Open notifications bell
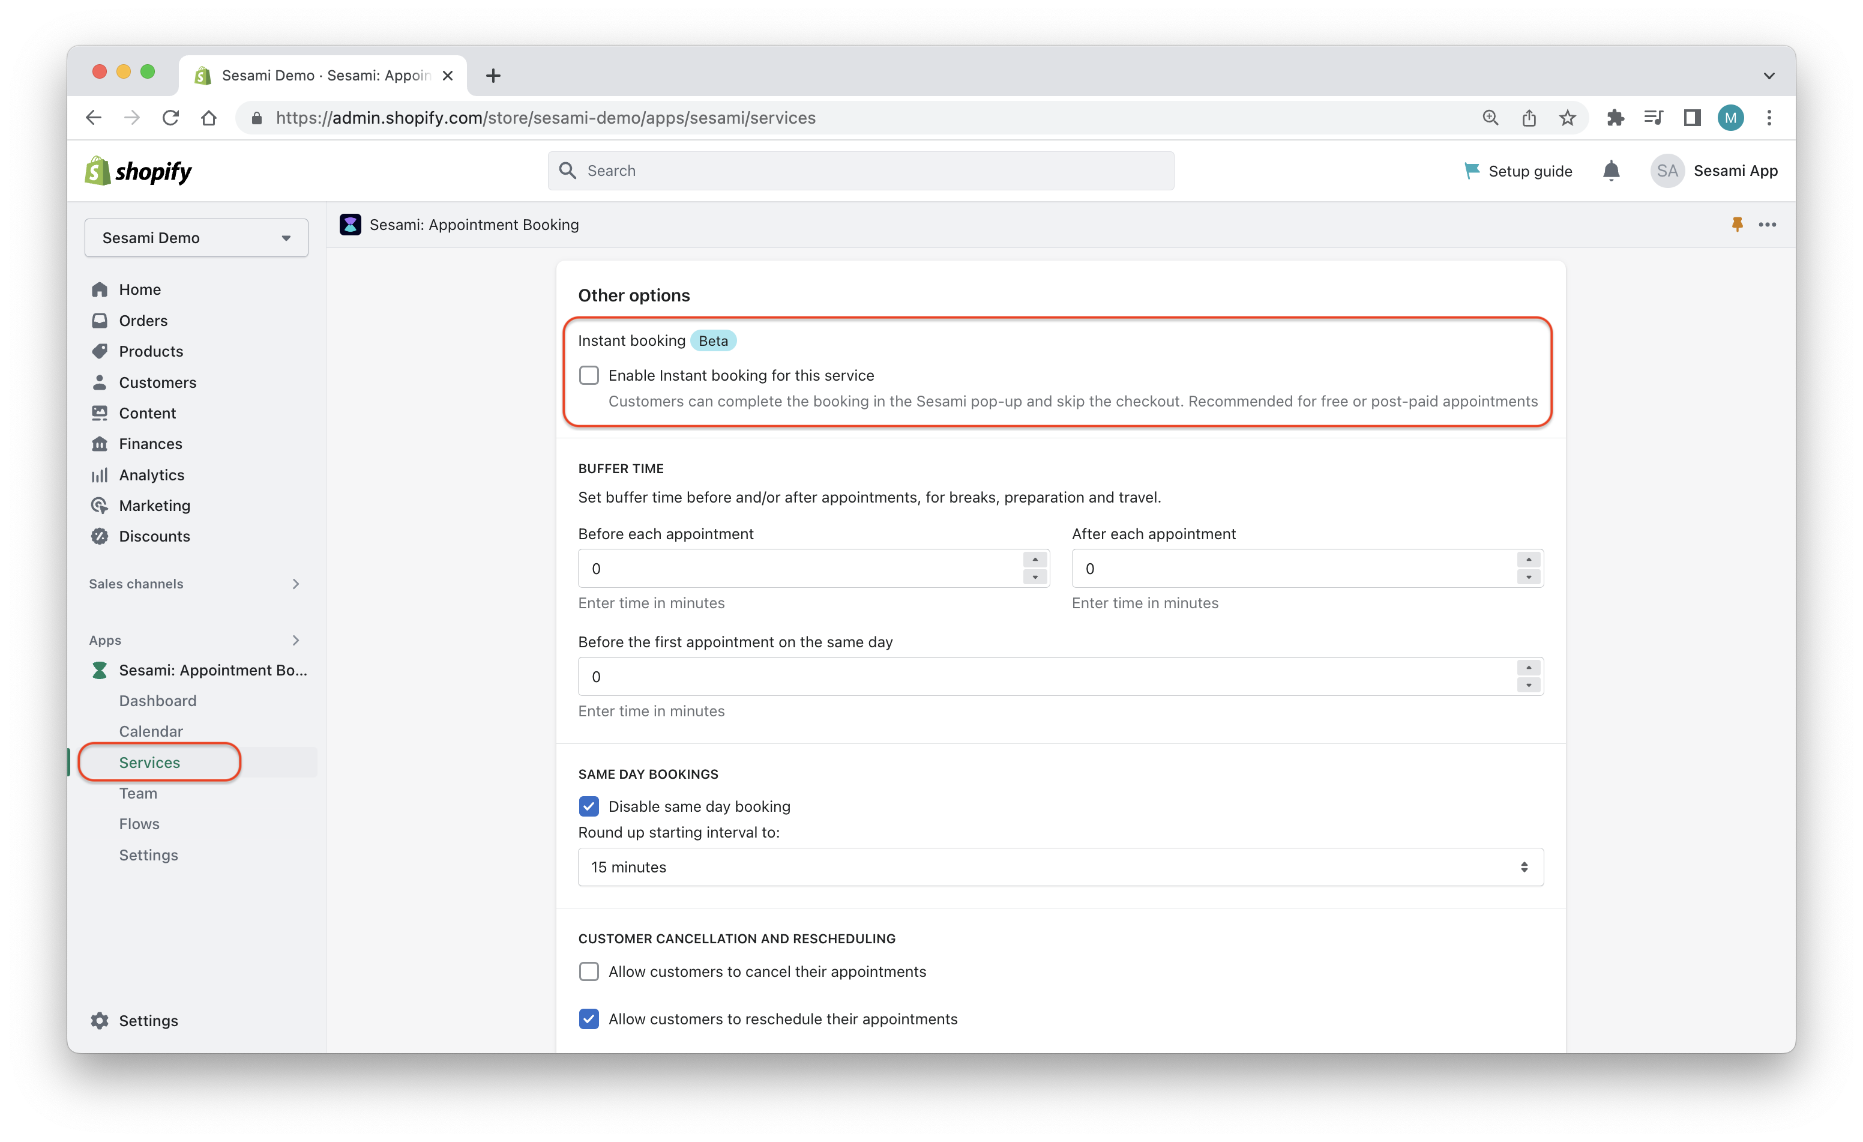 1612,171
